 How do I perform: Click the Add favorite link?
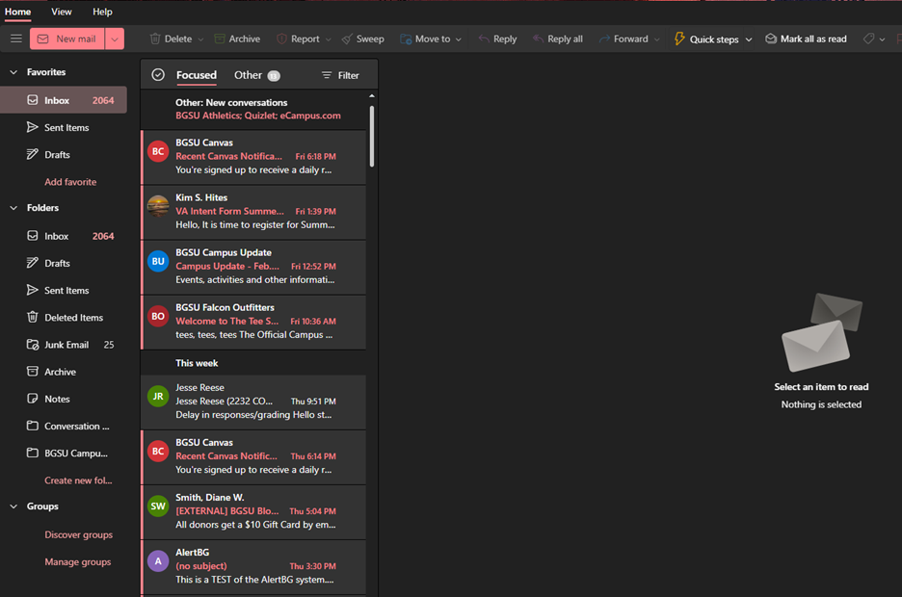click(70, 182)
